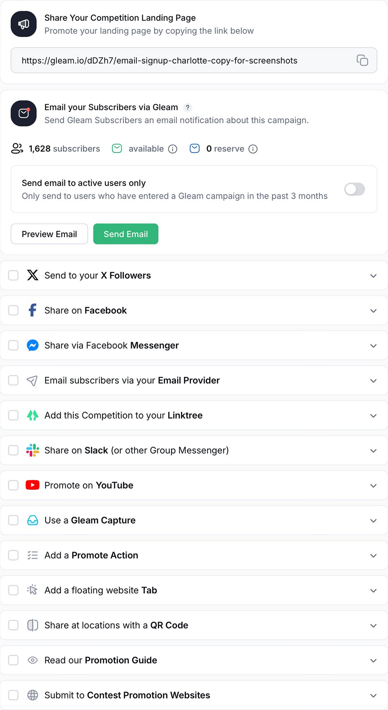Check the Share on Facebook checkbox
Viewport: 388px width, 710px height.
[13, 310]
